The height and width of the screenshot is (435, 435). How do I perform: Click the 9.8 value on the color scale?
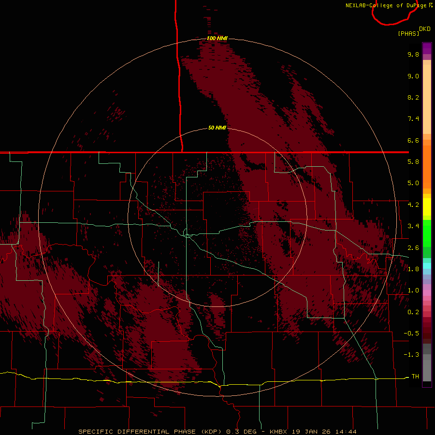coord(413,54)
